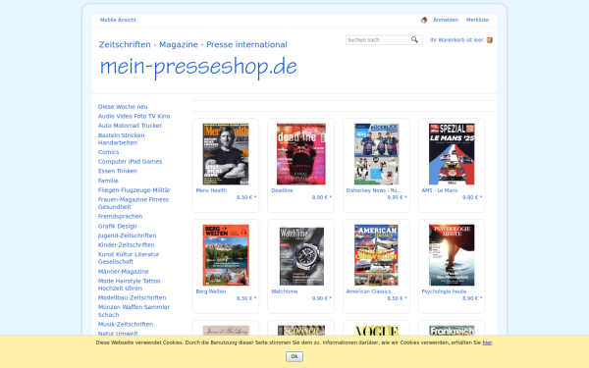Click the American Classics cover image
Image resolution: width=589 pixels, height=368 pixels.
376,255
